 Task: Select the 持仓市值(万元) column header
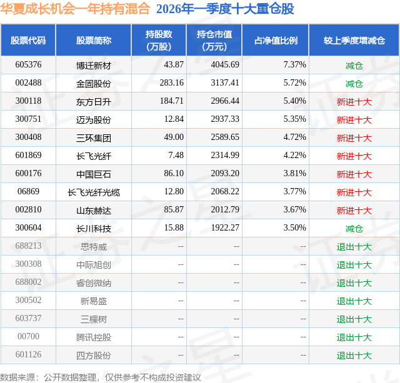pyautogui.click(x=214, y=40)
